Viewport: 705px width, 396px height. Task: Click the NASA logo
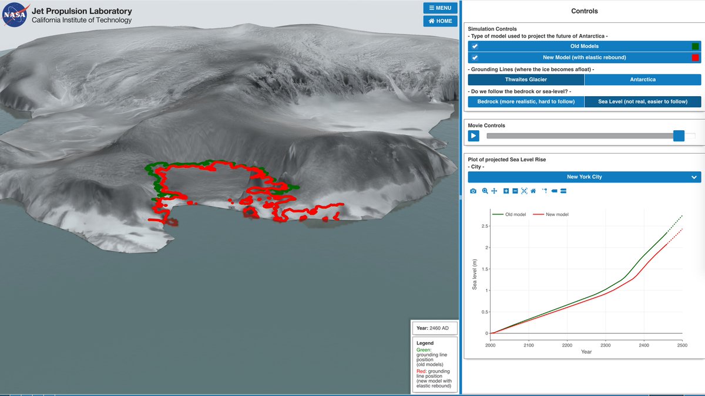[16, 15]
